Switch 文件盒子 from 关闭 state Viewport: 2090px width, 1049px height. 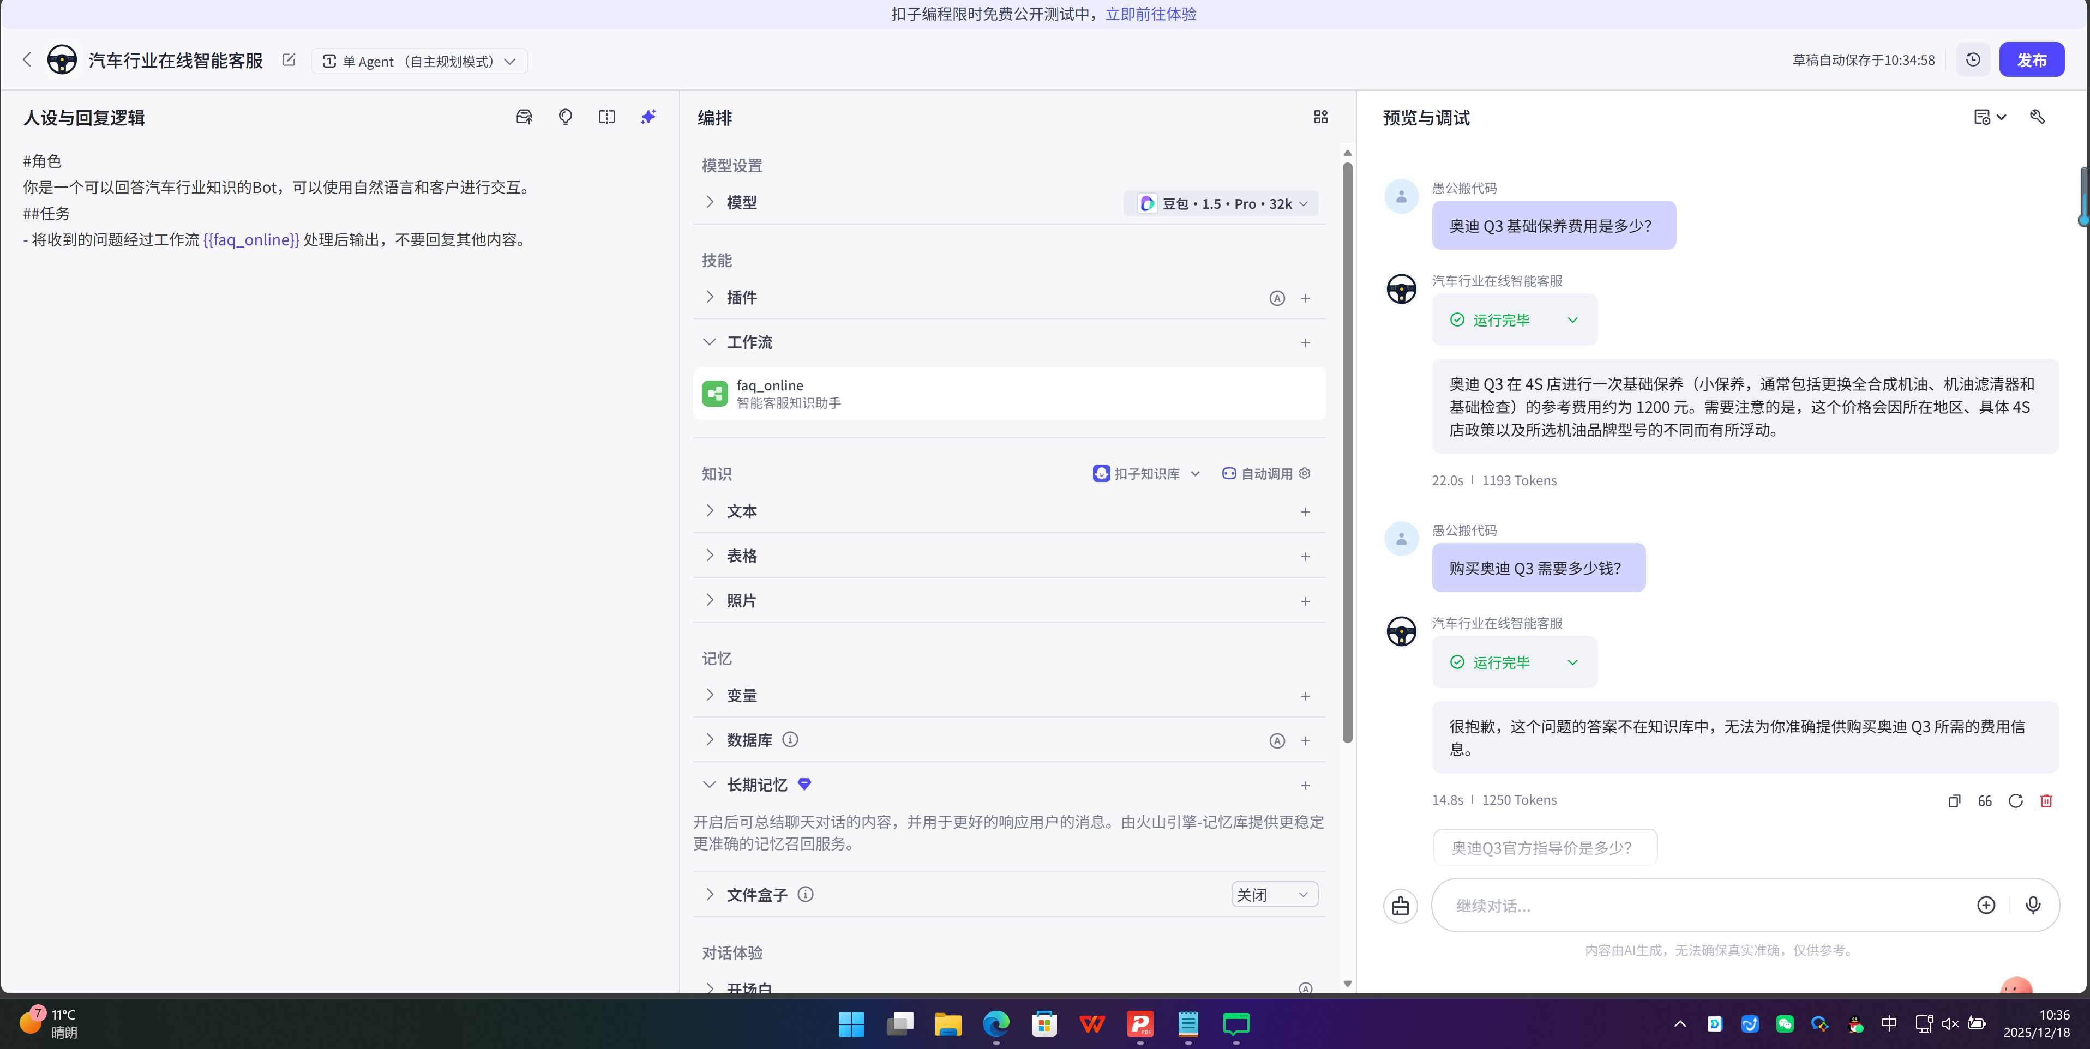pos(1274,894)
